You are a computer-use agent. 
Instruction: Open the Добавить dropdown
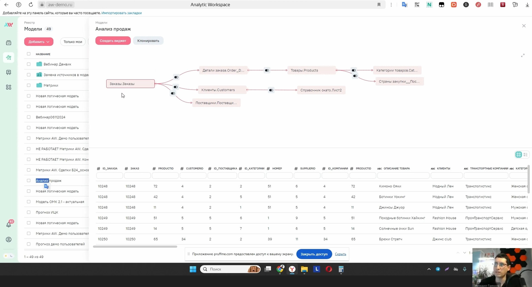[x=39, y=42]
